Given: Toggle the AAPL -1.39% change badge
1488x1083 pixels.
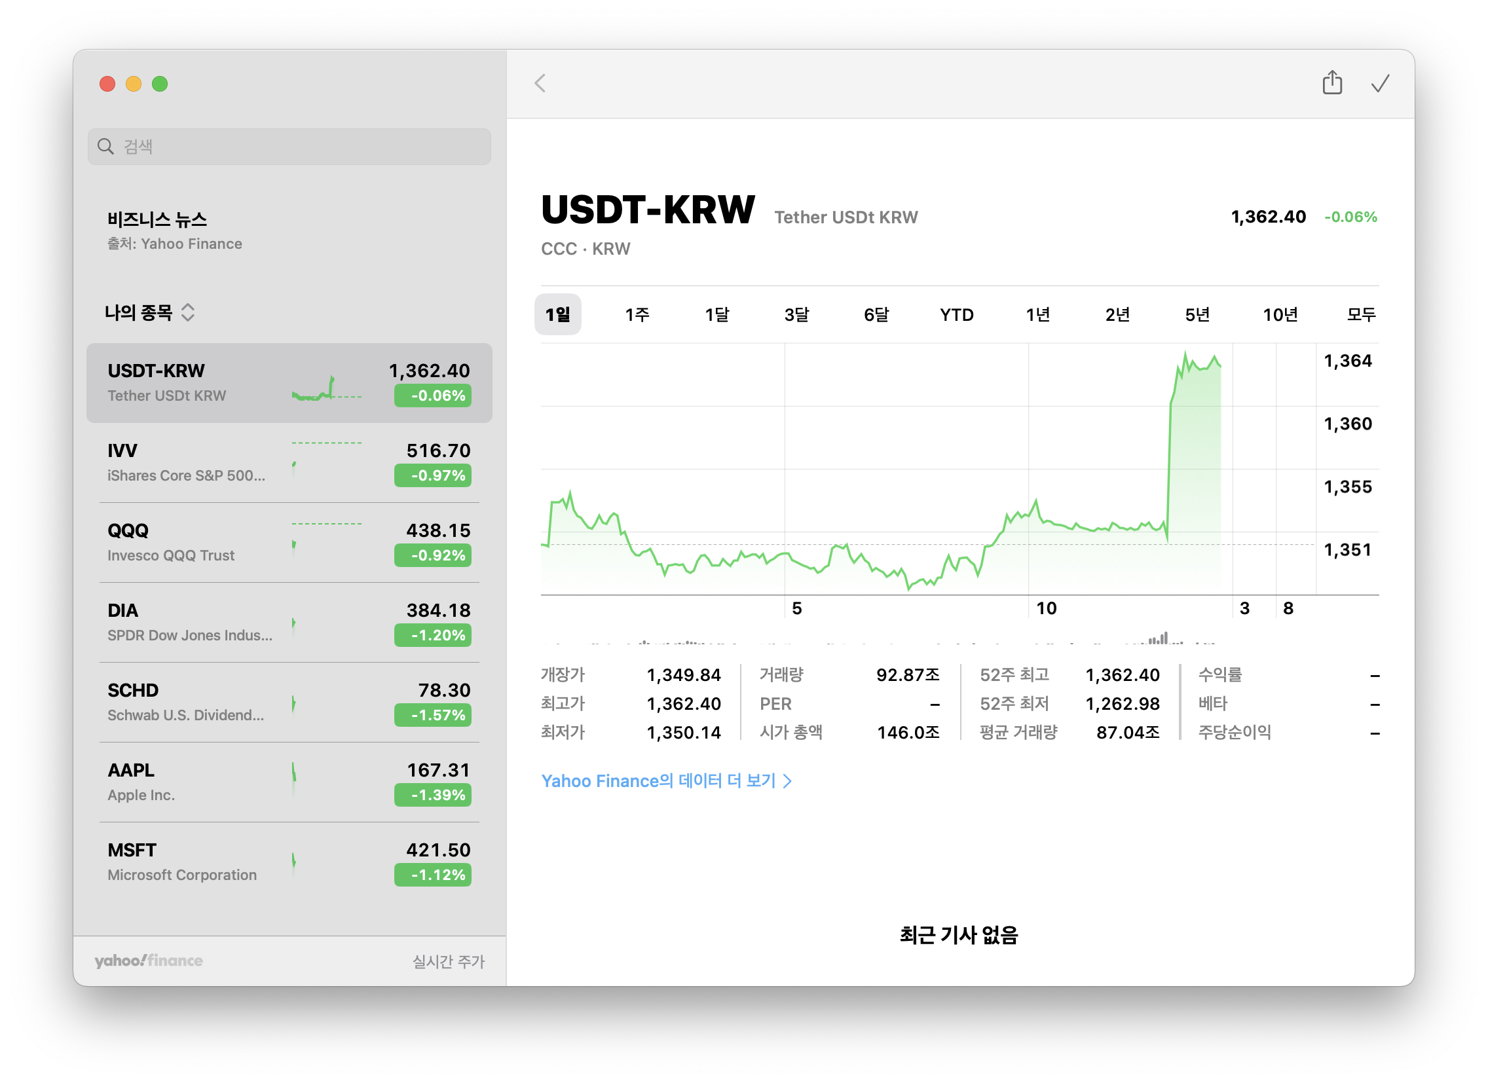Looking at the screenshot, I should pyautogui.click(x=432, y=795).
